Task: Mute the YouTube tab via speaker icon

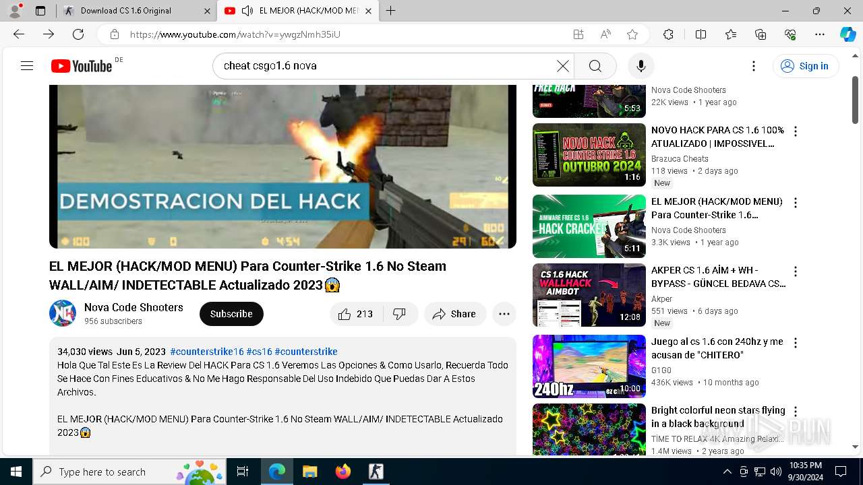Action: click(247, 11)
